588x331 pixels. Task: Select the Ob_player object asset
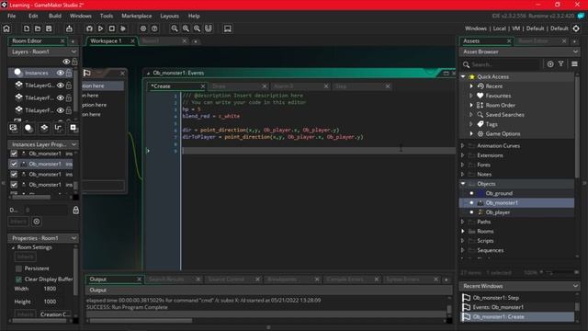tap(498, 212)
